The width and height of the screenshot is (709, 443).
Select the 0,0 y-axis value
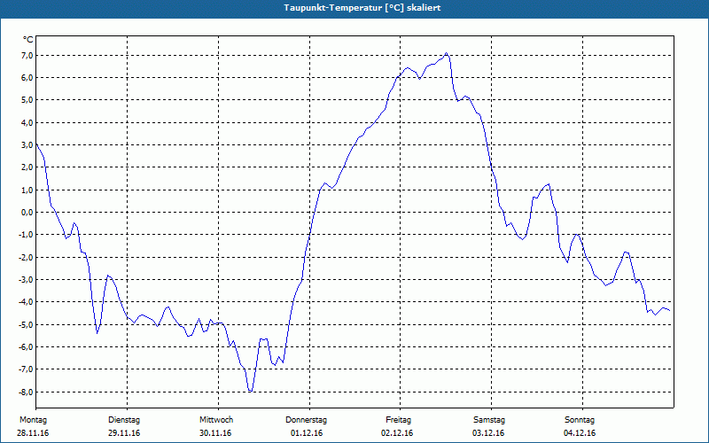[x=27, y=212]
